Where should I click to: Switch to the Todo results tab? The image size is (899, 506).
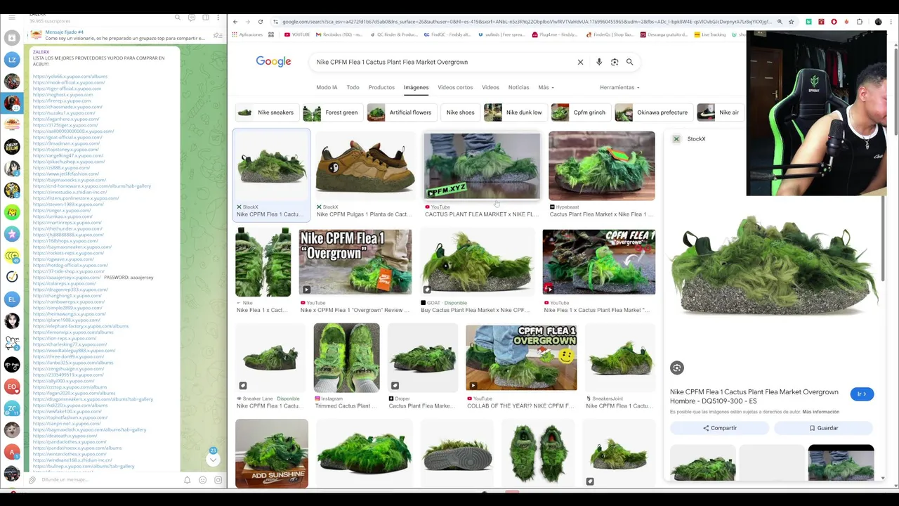click(x=353, y=88)
